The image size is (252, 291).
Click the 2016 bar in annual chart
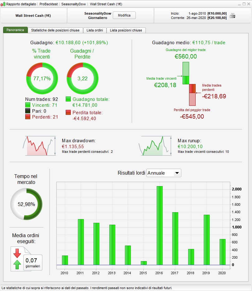click(x=159, y=226)
